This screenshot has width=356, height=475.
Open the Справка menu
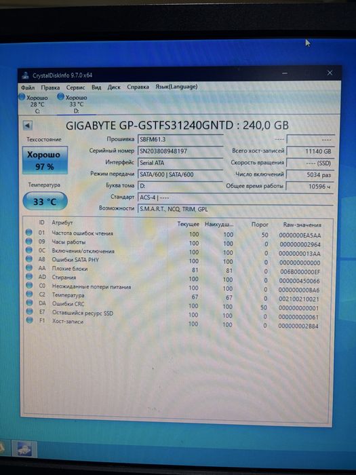click(x=138, y=87)
